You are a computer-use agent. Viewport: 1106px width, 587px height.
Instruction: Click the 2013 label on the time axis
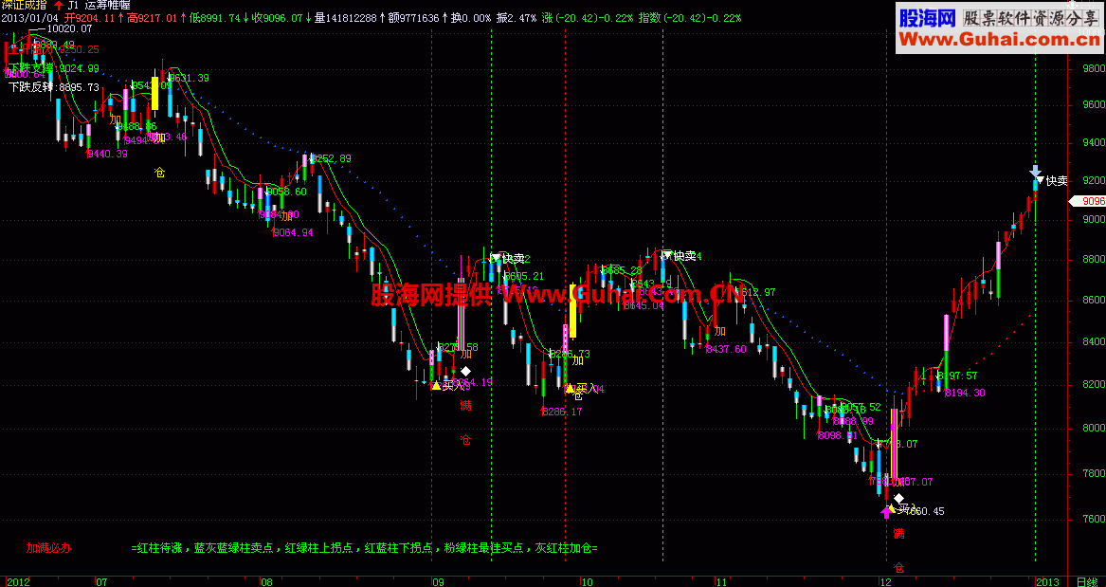tap(1047, 582)
